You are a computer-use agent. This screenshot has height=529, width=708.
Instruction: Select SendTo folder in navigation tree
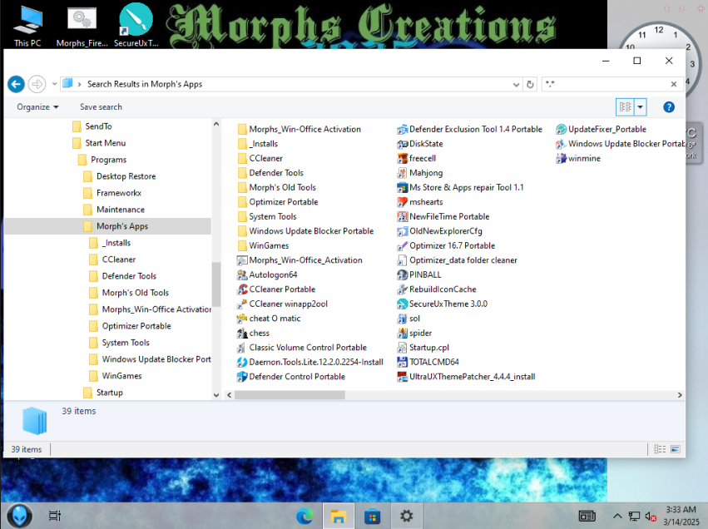(x=98, y=126)
